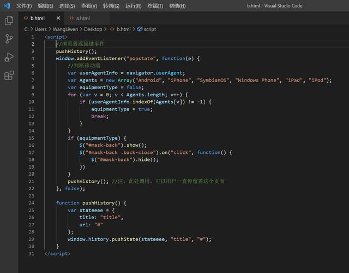This screenshot has width=349, height=273.
Task: Click userAgentInfo variable on line 6
Action: pos(98,73)
